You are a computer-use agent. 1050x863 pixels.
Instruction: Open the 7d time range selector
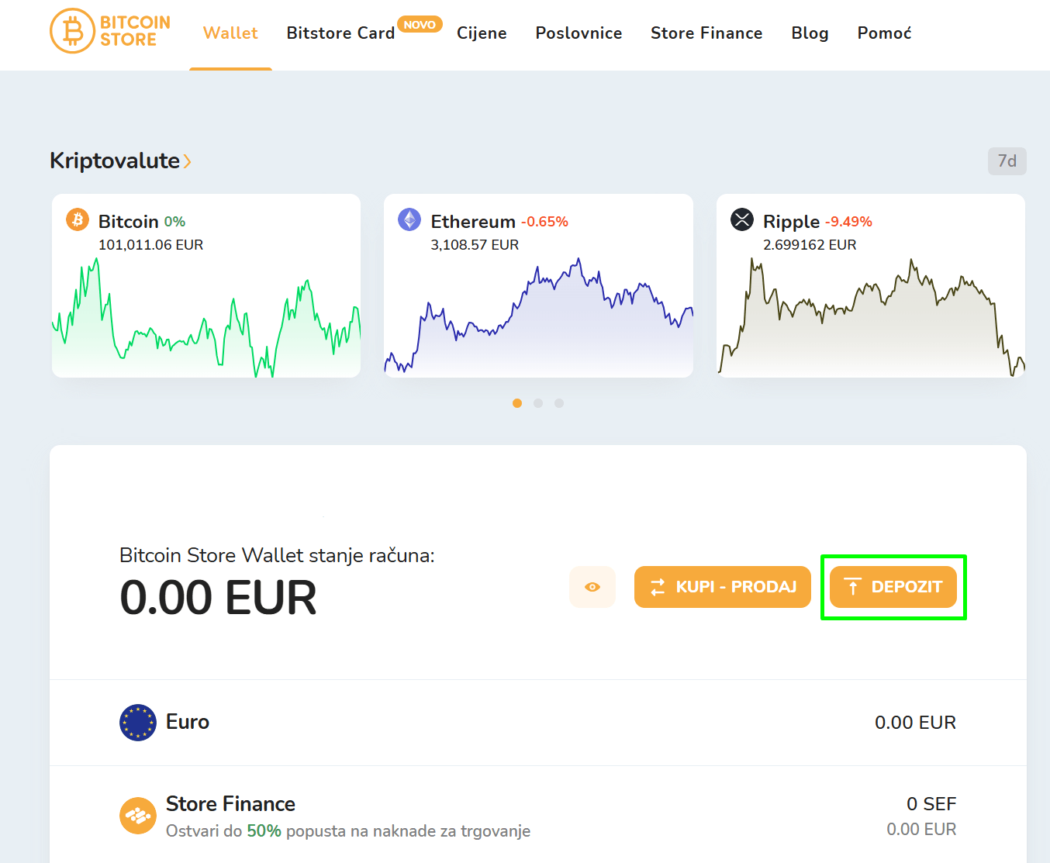tap(1007, 161)
